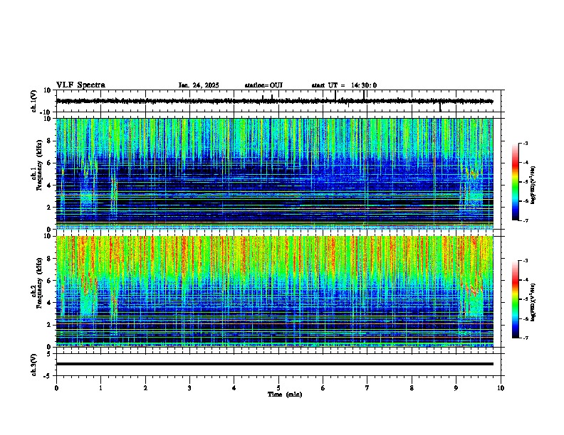Image resolution: width=564 pixels, height=435 pixels.
Task: Click the upper colorbar 'log(PSD)(V²/Hz)' label
Action: (x=533, y=186)
